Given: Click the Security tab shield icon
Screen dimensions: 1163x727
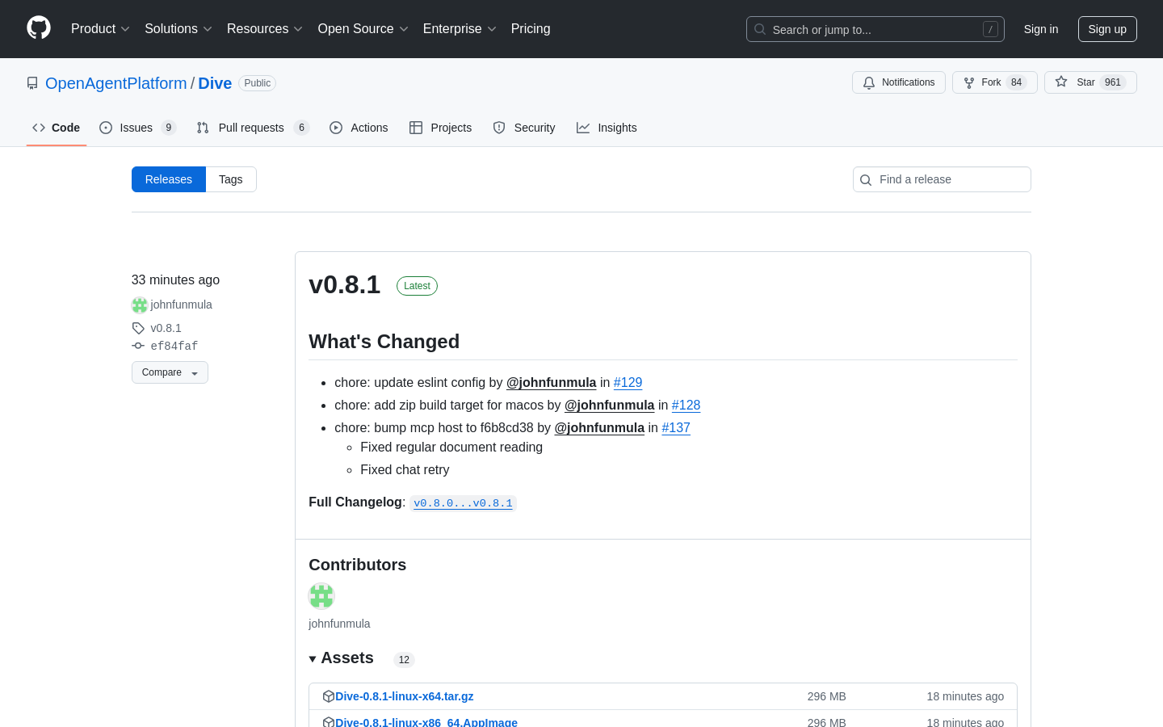Looking at the screenshot, I should click(499, 128).
